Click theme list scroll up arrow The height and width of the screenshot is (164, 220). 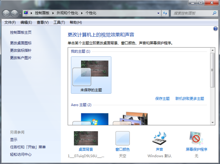point(213,50)
